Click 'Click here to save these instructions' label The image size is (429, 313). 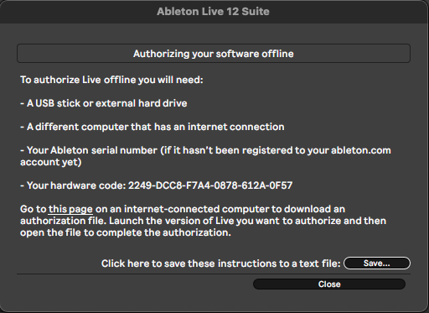tap(221, 263)
